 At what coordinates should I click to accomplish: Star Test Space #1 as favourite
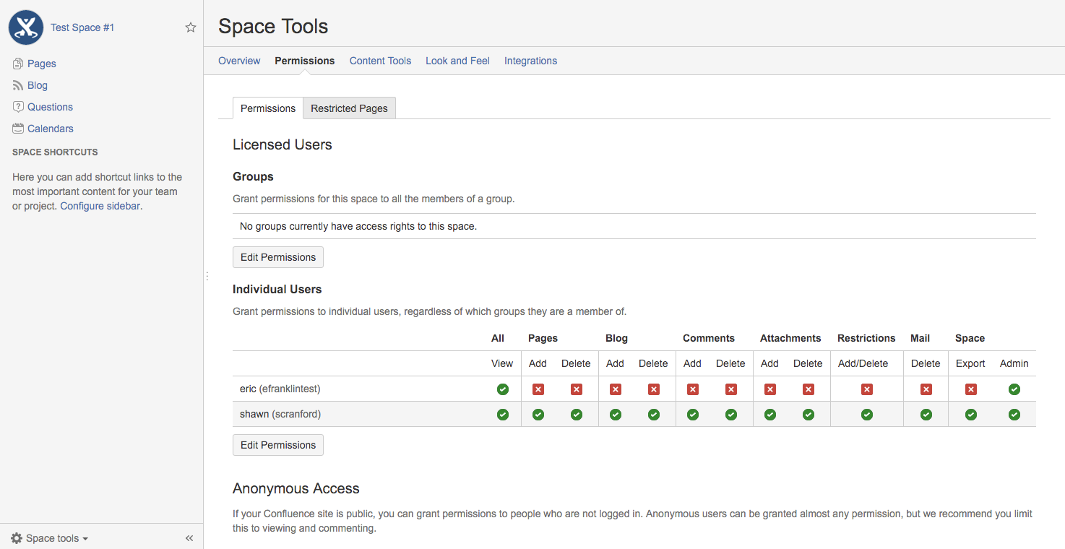[191, 27]
